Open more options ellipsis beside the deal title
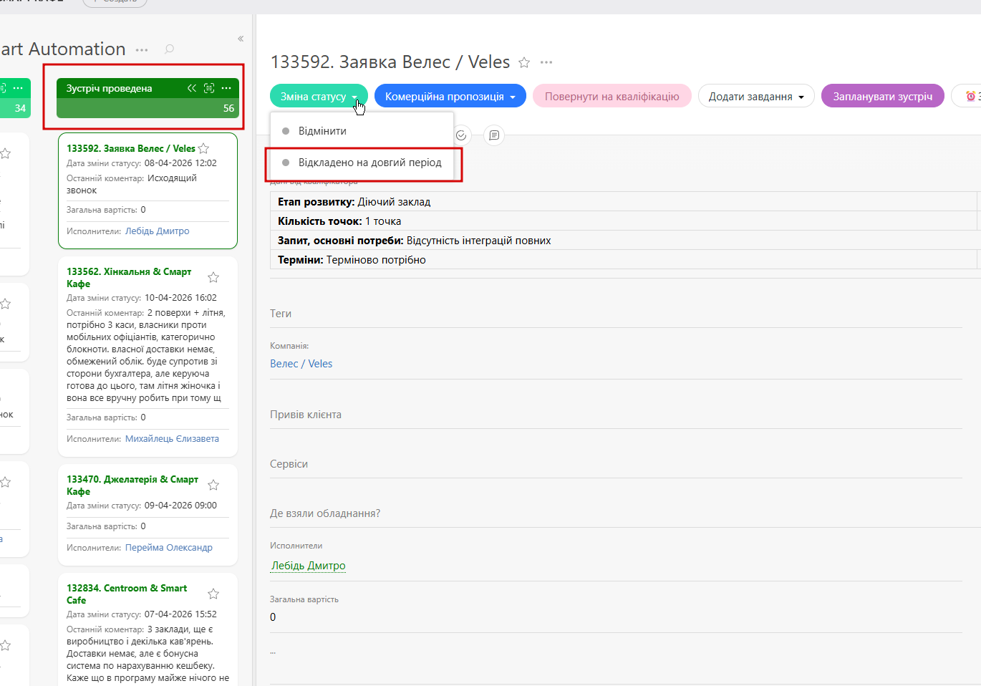Viewport: 981px width, 686px height. (546, 62)
